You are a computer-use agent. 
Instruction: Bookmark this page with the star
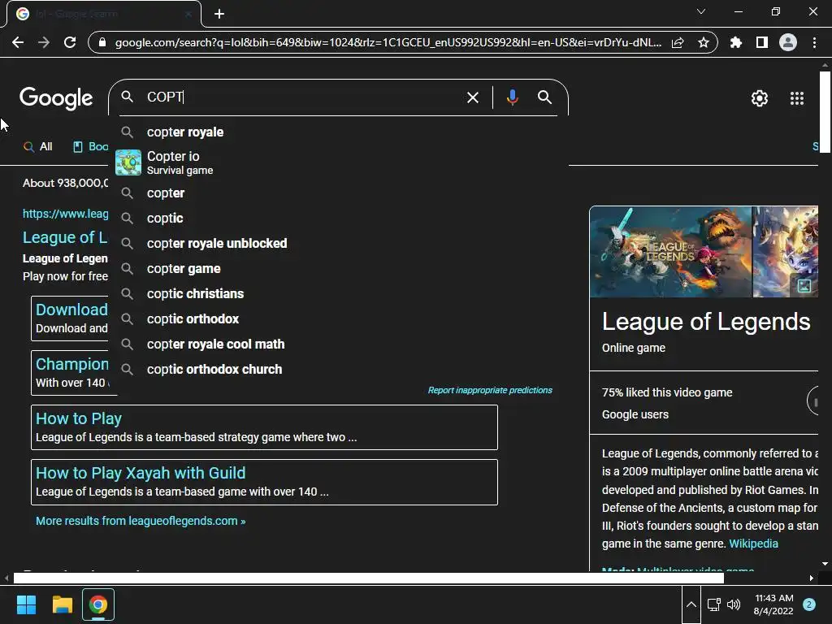703,42
